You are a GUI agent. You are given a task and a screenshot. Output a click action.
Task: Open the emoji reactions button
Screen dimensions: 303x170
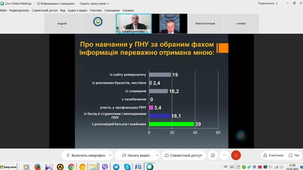tap(212, 155)
